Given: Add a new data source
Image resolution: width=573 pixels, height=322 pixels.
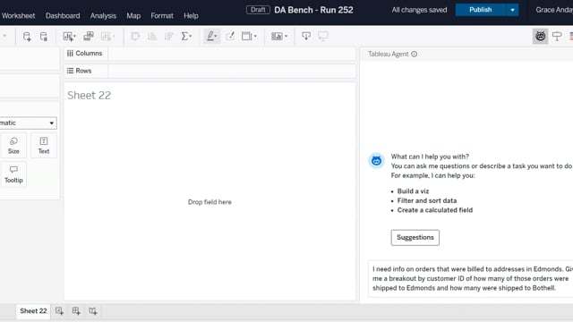Looking at the screenshot, I should (27, 36).
